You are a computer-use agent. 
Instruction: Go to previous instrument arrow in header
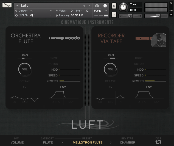click(x=84, y=5)
